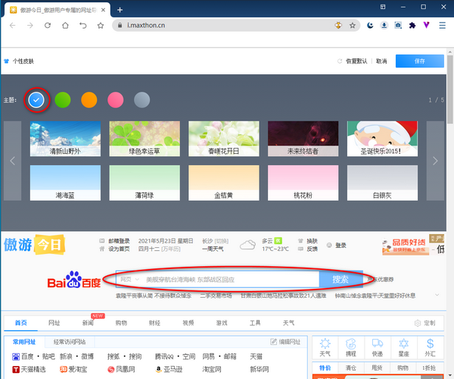Show next skins with right arrow
Viewport: 454px width, 379px height.
click(x=434, y=160)
